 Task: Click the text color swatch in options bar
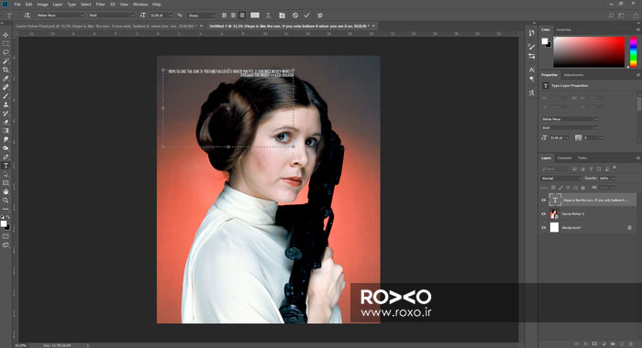(255, 16)
